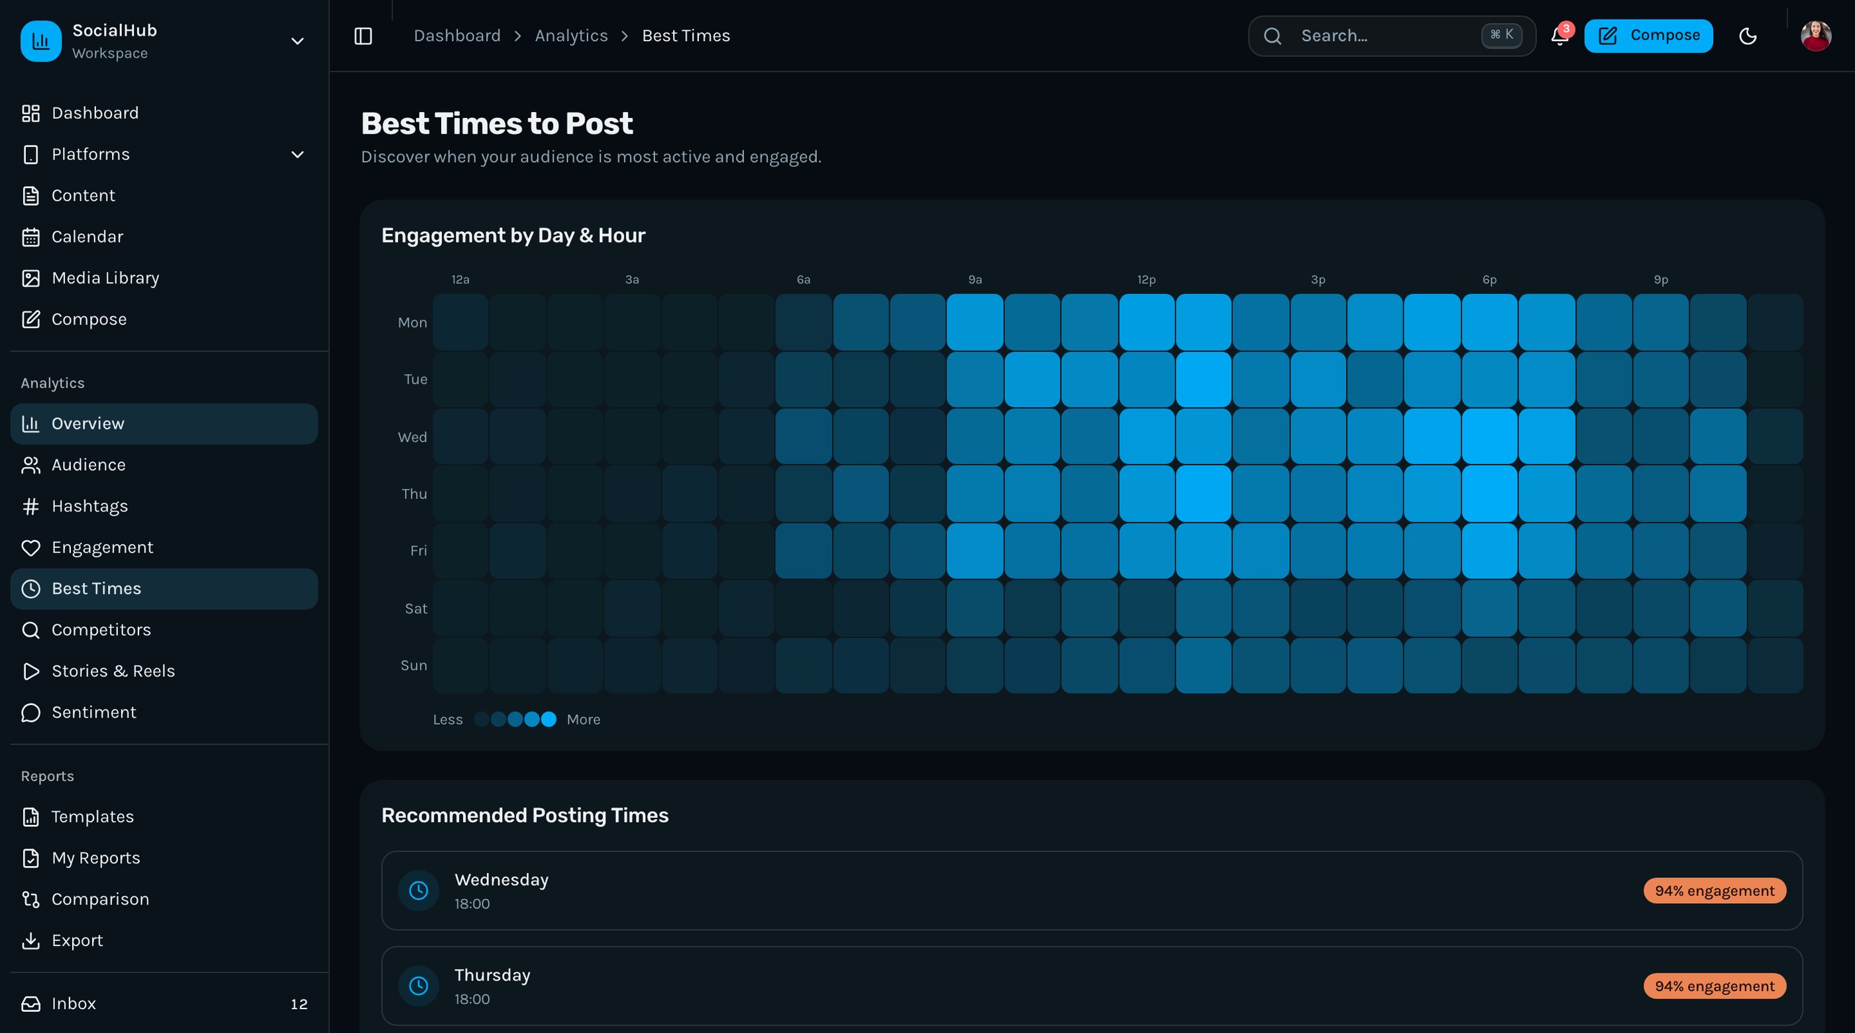Open notifications bell with 3 alerts
Screen dimensions: 1855x1033
1560,36
